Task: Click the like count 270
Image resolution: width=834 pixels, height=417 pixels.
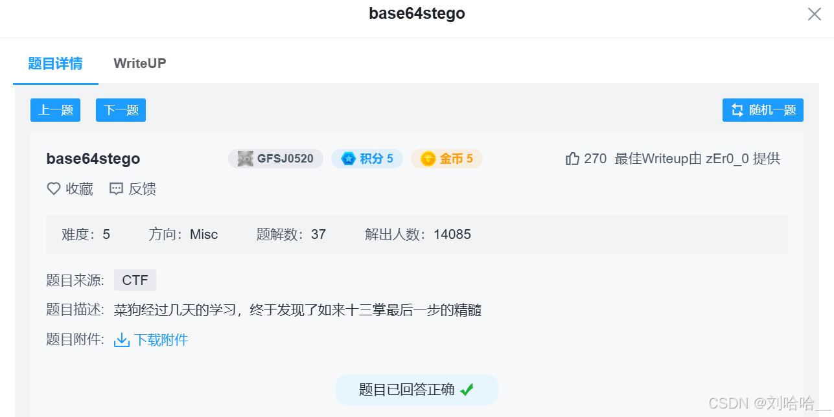Action: pos(597,158)
